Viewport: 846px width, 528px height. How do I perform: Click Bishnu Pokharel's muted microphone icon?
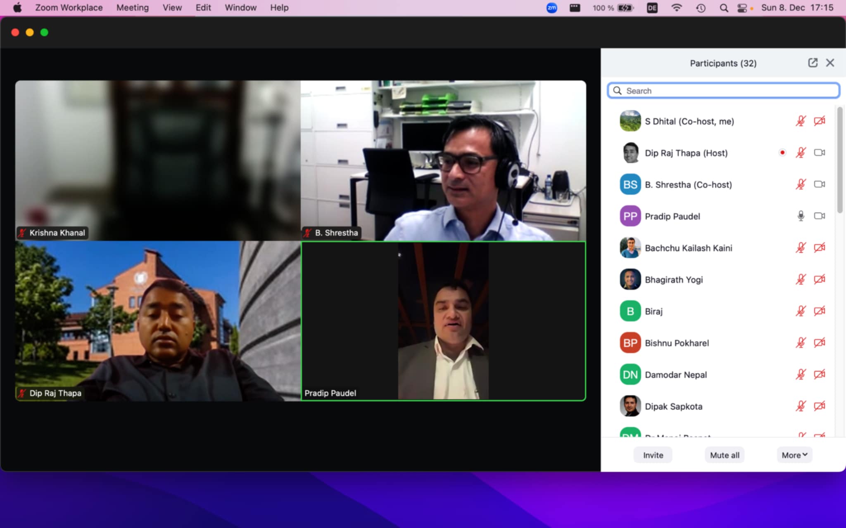coord(801,343)
